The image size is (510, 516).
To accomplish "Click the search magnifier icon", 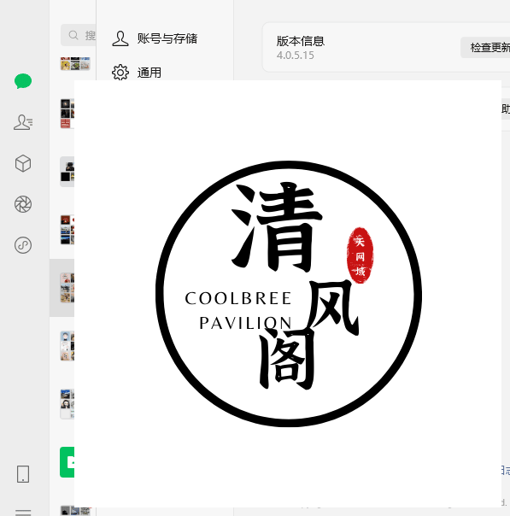I will pyautogui.click(x=73, y=35).
